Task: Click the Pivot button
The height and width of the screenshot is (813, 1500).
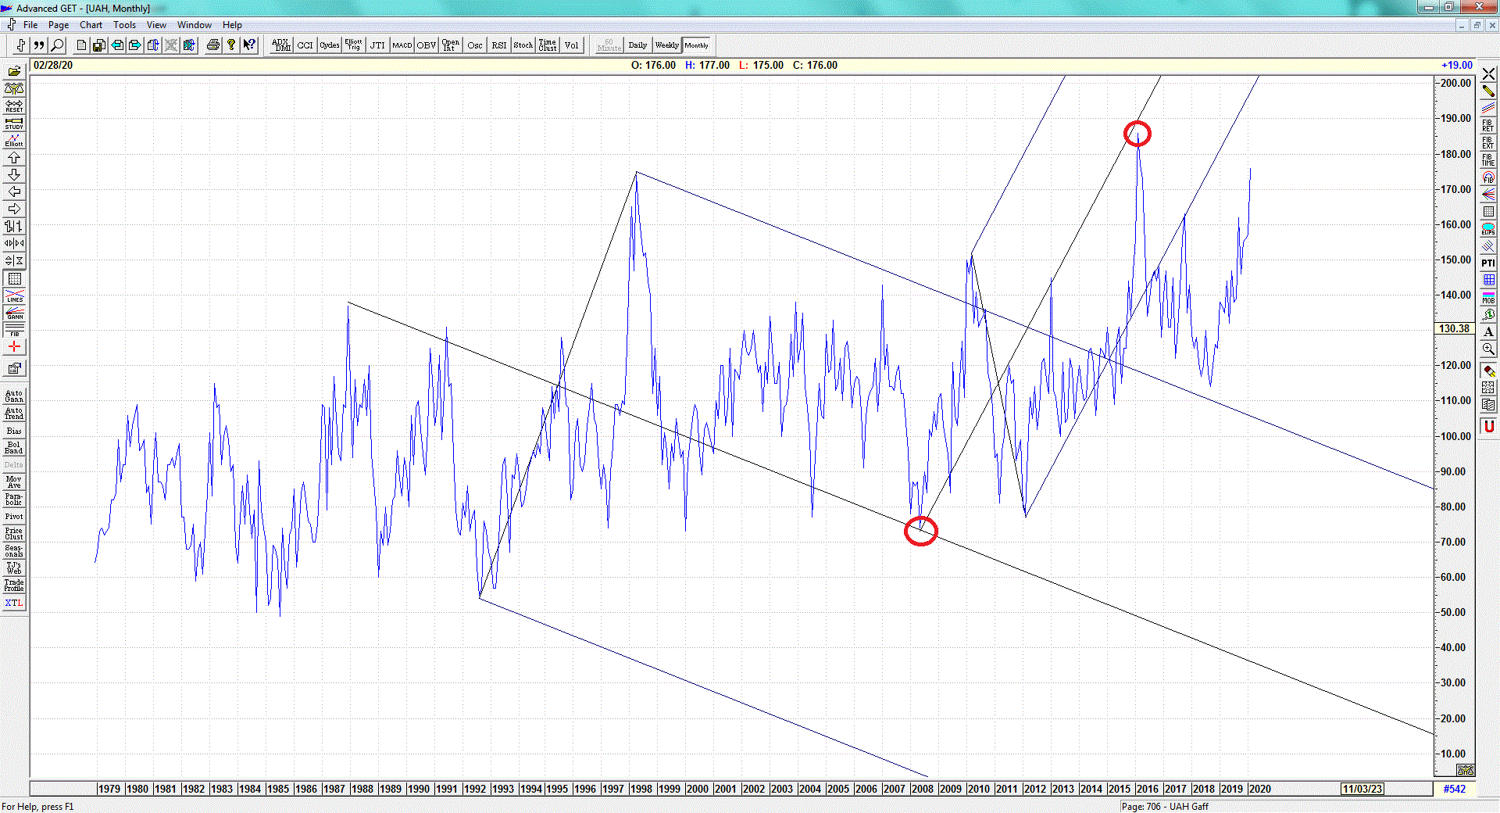Action: tap(14, 517)
